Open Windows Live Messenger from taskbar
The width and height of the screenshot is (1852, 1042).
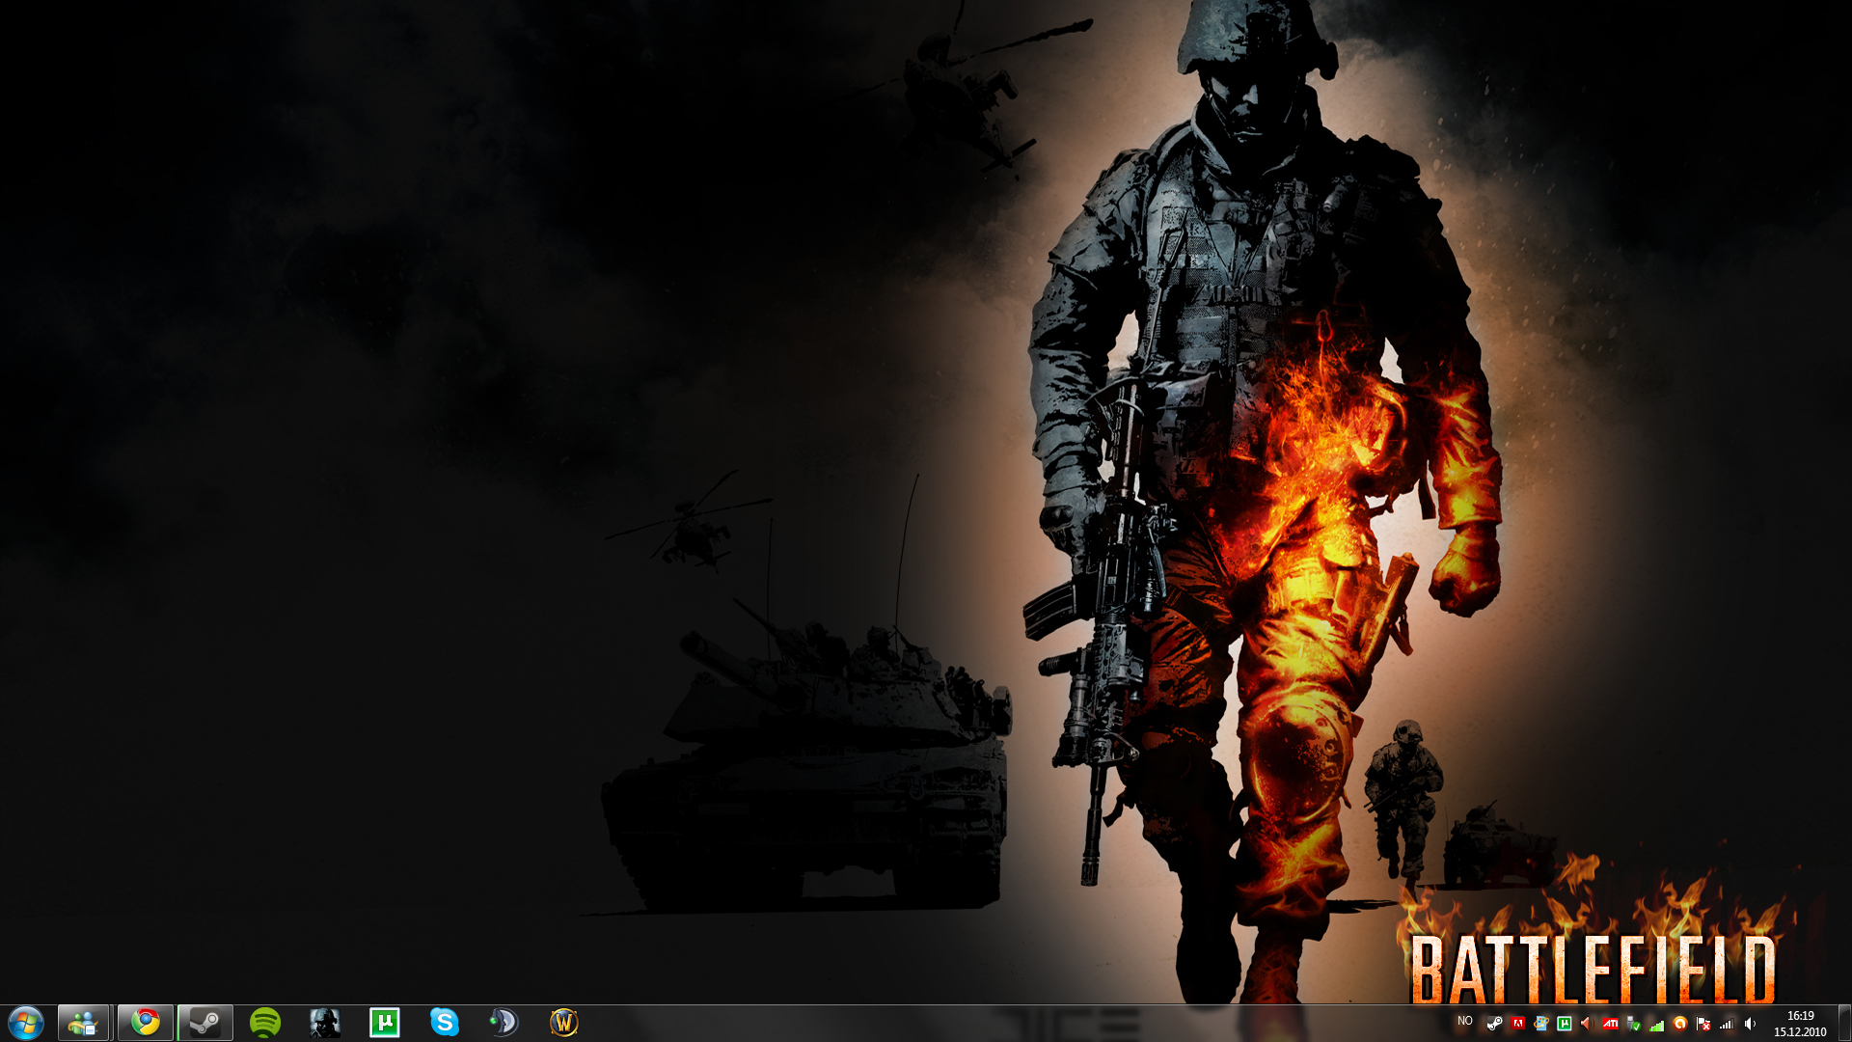click(84, 1023)
